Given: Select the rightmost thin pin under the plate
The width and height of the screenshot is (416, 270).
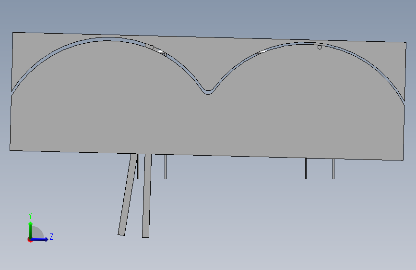Looking at the screenshot, I should click(x=333, y=169).
